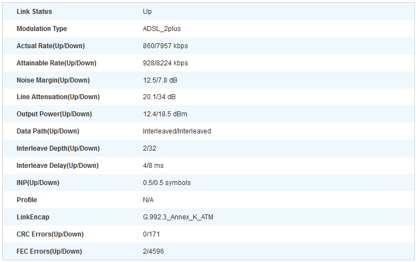
Task: Select the 'Modulation Type' label
Action: (x=42, y=29)
